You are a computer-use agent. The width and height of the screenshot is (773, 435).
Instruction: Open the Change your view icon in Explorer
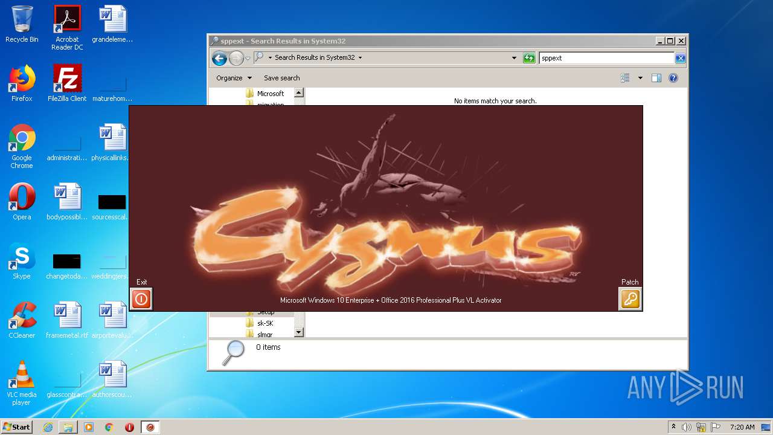(x=625, y=78)
